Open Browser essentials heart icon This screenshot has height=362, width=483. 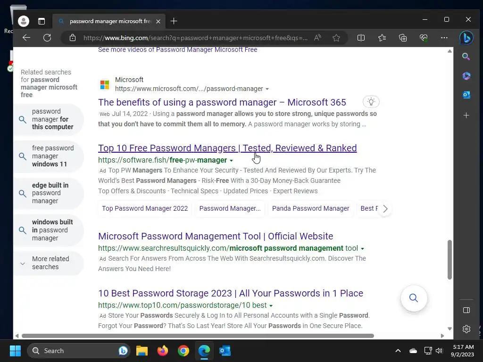click(x=424, y=38)
